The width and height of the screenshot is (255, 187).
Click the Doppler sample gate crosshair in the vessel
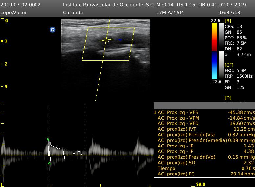tap(106, 40)
